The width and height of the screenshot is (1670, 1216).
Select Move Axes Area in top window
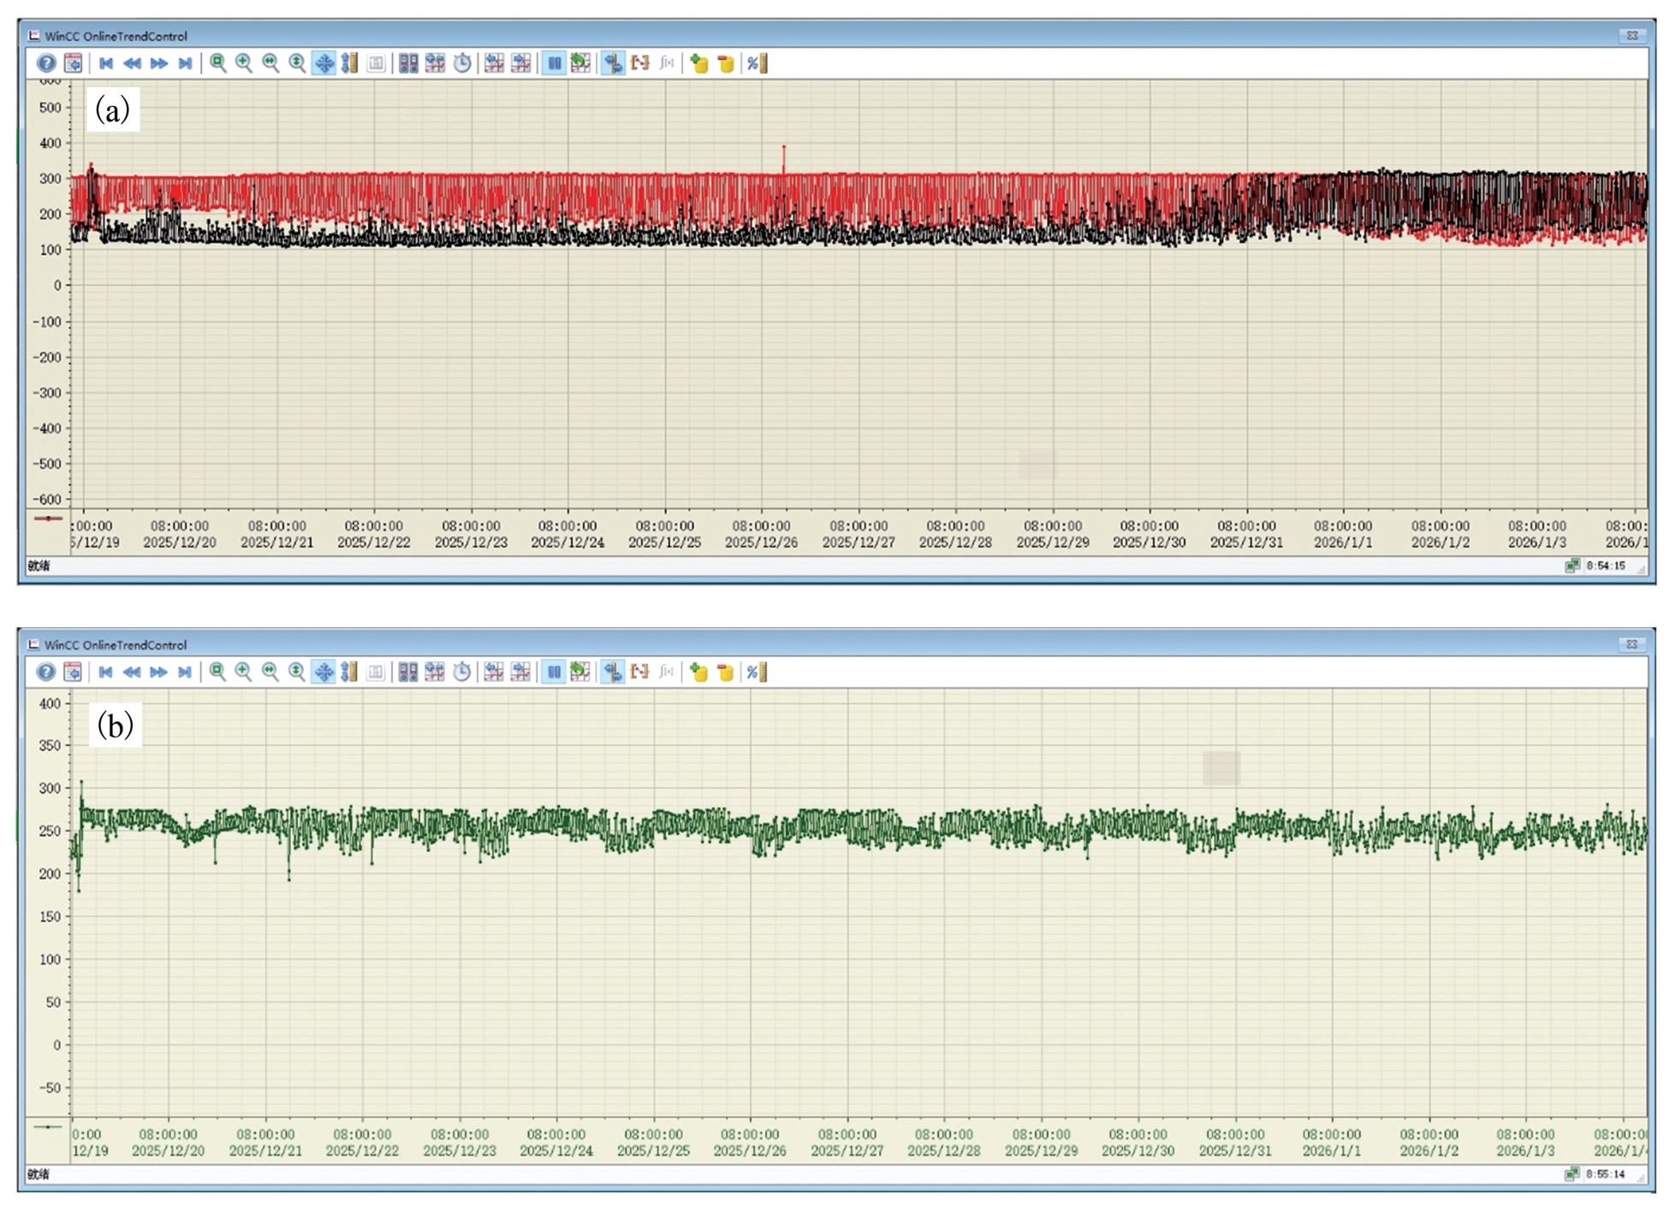[349, 62]
